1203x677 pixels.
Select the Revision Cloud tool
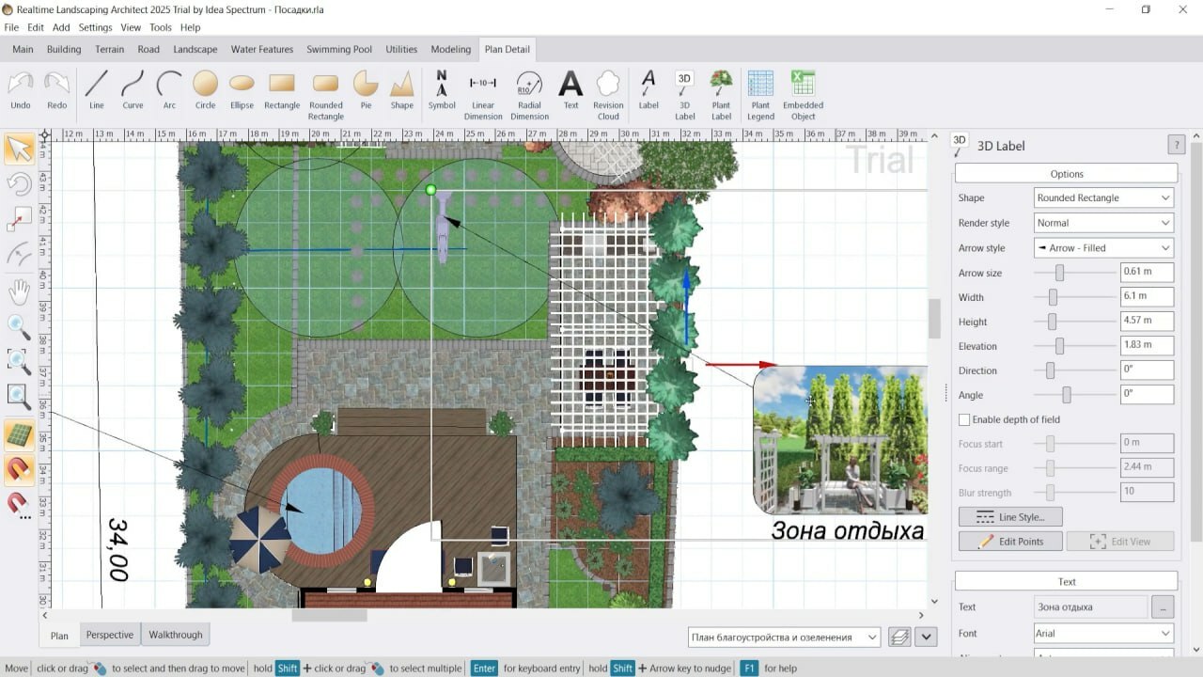608,95
